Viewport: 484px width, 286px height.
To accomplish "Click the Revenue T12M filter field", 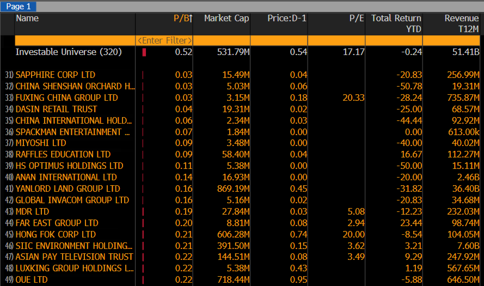I will click(x=451, y=40).
